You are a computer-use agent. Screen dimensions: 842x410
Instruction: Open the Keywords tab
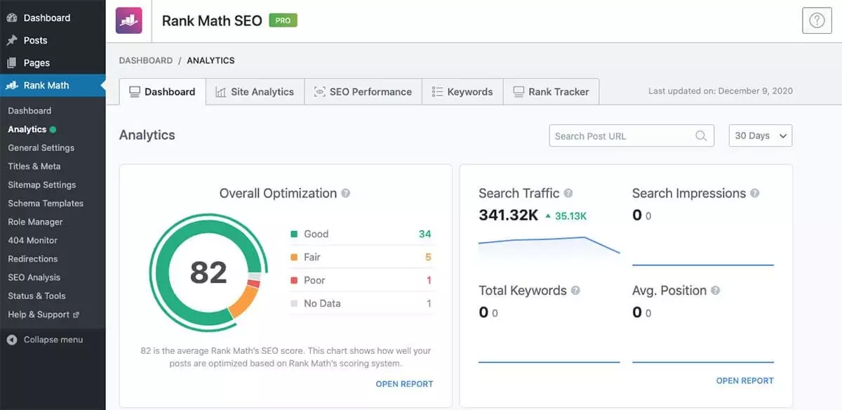point(462,92)
